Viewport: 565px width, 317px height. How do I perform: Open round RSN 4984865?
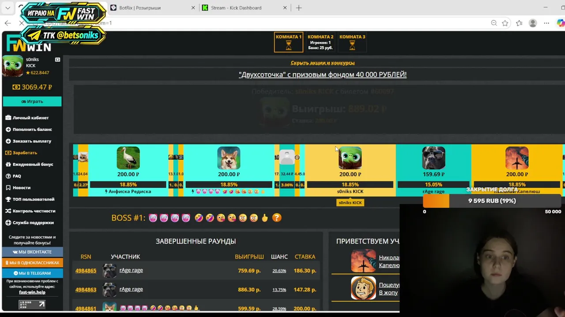click(86, 271)
